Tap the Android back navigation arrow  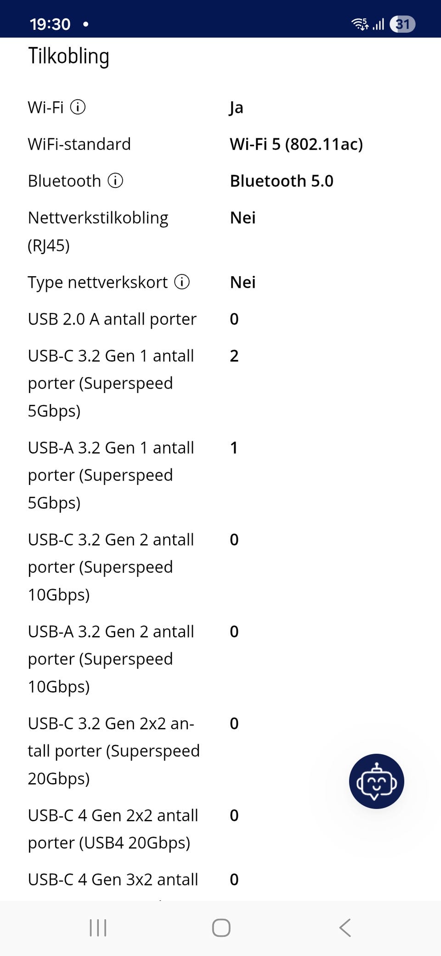coord(345,928)
